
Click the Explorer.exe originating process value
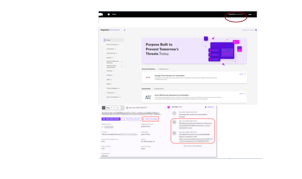(146, 127)
